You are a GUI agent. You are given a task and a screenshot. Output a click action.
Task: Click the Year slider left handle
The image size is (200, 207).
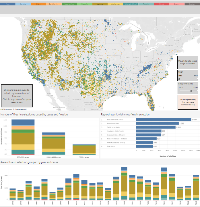[179, 78]
